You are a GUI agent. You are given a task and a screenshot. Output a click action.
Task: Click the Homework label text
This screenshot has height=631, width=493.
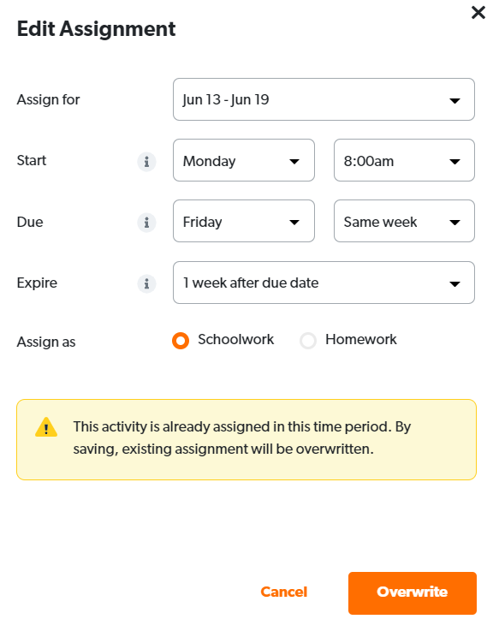pyautogui.click(x=361, y=339)
